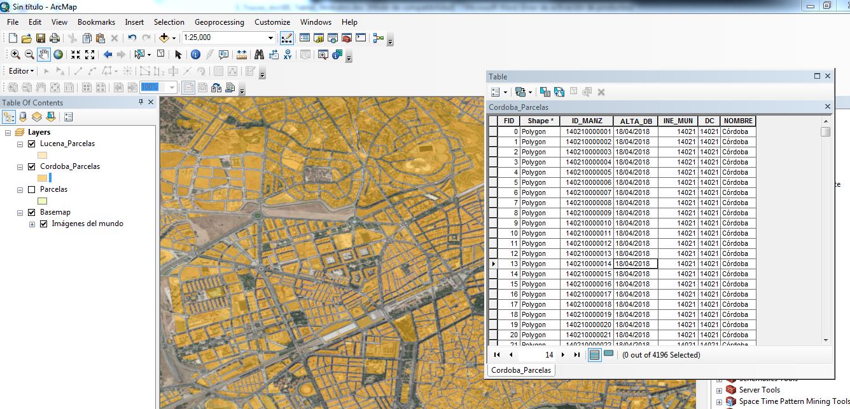The image size is (850, 409).
Task: Open the Go To XY tool
Action: (288, 55)
